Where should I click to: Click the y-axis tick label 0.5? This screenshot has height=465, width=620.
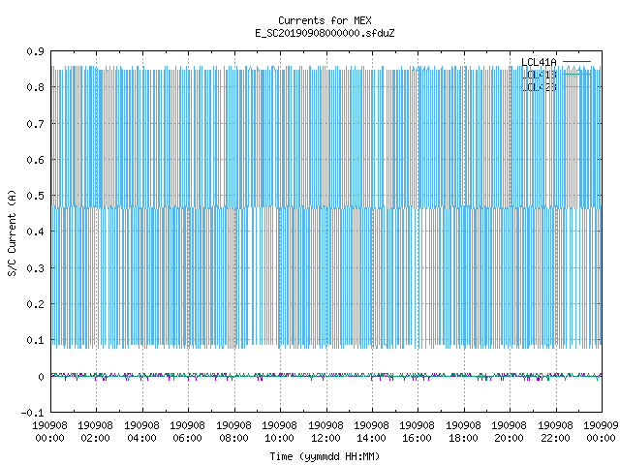click(x=35, y=196)
